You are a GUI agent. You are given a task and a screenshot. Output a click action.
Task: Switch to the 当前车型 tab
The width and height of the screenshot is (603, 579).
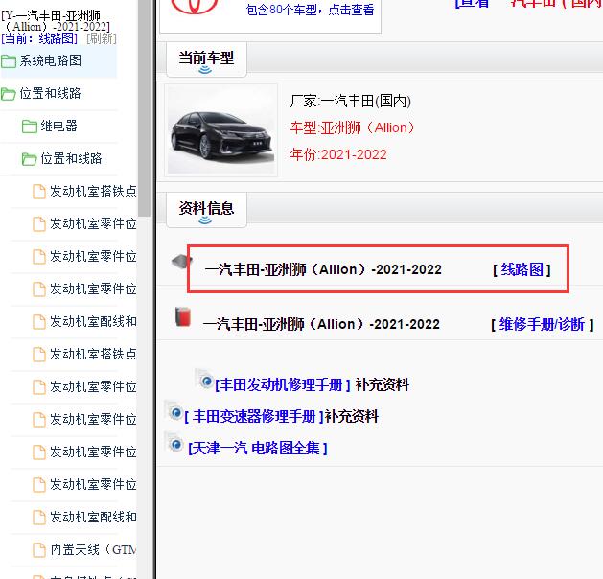pos(206,58)
